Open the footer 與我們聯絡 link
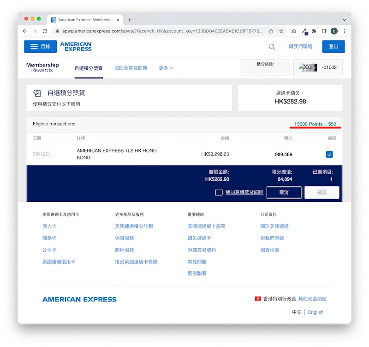369x347 pixels. click(272, 238)
